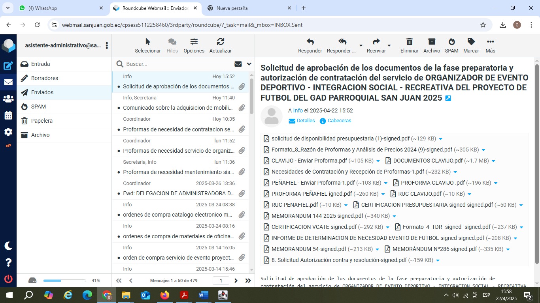540x303 pixels.
Task: Click the Archivo archive toolbar icon
Action: pyautogui.click(x=431, y=42)
